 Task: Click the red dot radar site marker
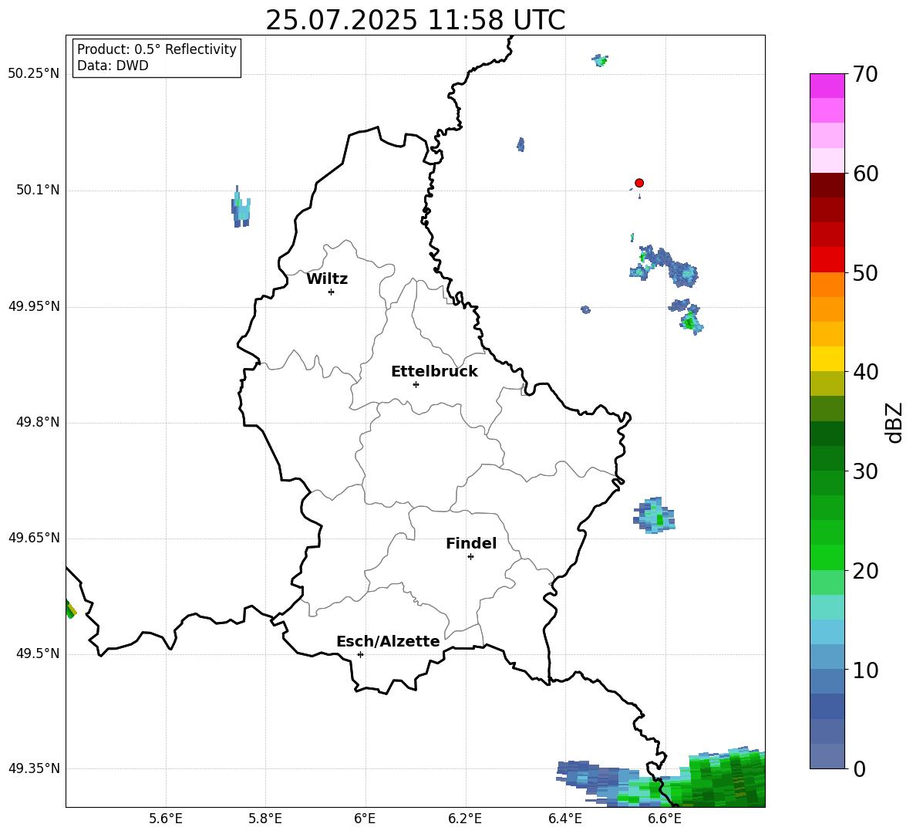[x=638, y=183]
